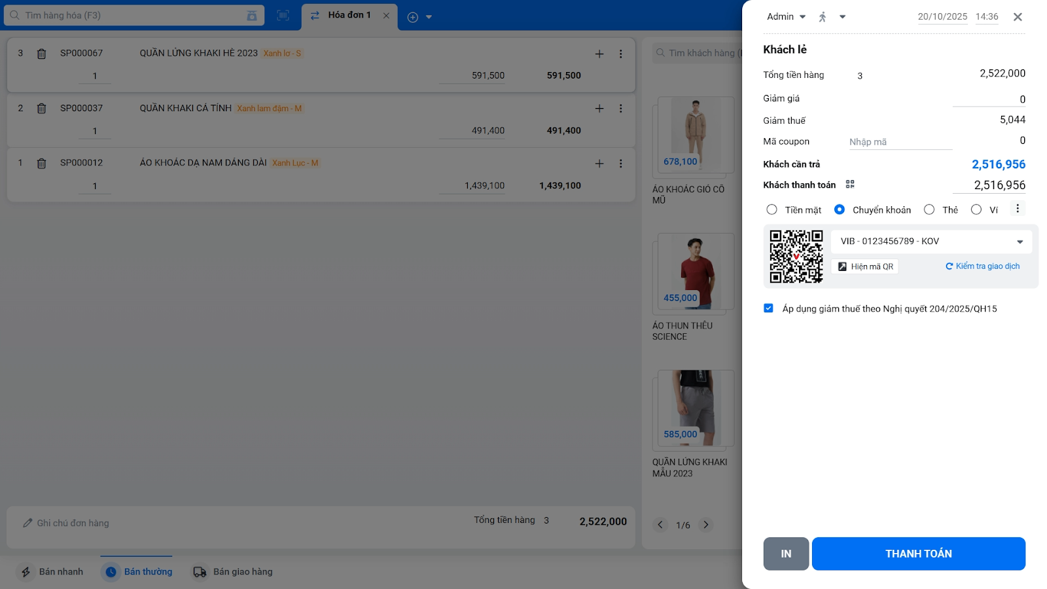Click the QUẦN LỬNG KHAKI MẪU 2023 product thumbnail

(x=696, y=408)
